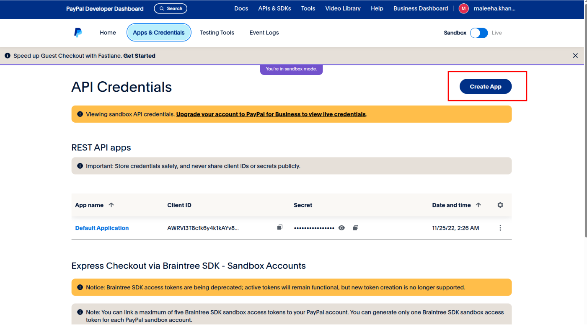
Task: Click the Client ID column header
Action: click(x=179, y=205)
